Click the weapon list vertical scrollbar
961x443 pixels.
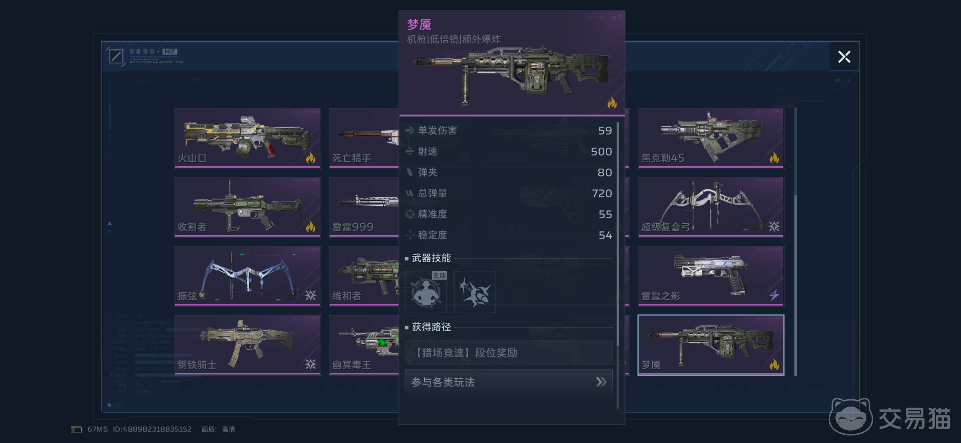(x=795, y=242)
